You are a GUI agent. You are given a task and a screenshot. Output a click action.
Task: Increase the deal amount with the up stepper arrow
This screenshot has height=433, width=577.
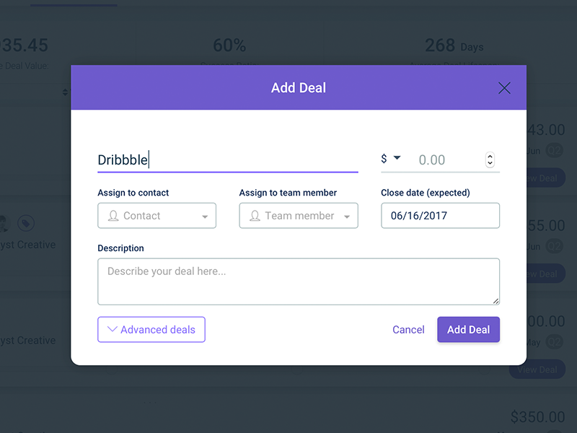(490, 156)
